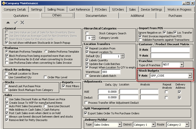Toggle Do not show withdrawn Stockcards checkbox
The width and height of the screenshot is (196, 129).
pyautogui.click(x=7, y=43)
